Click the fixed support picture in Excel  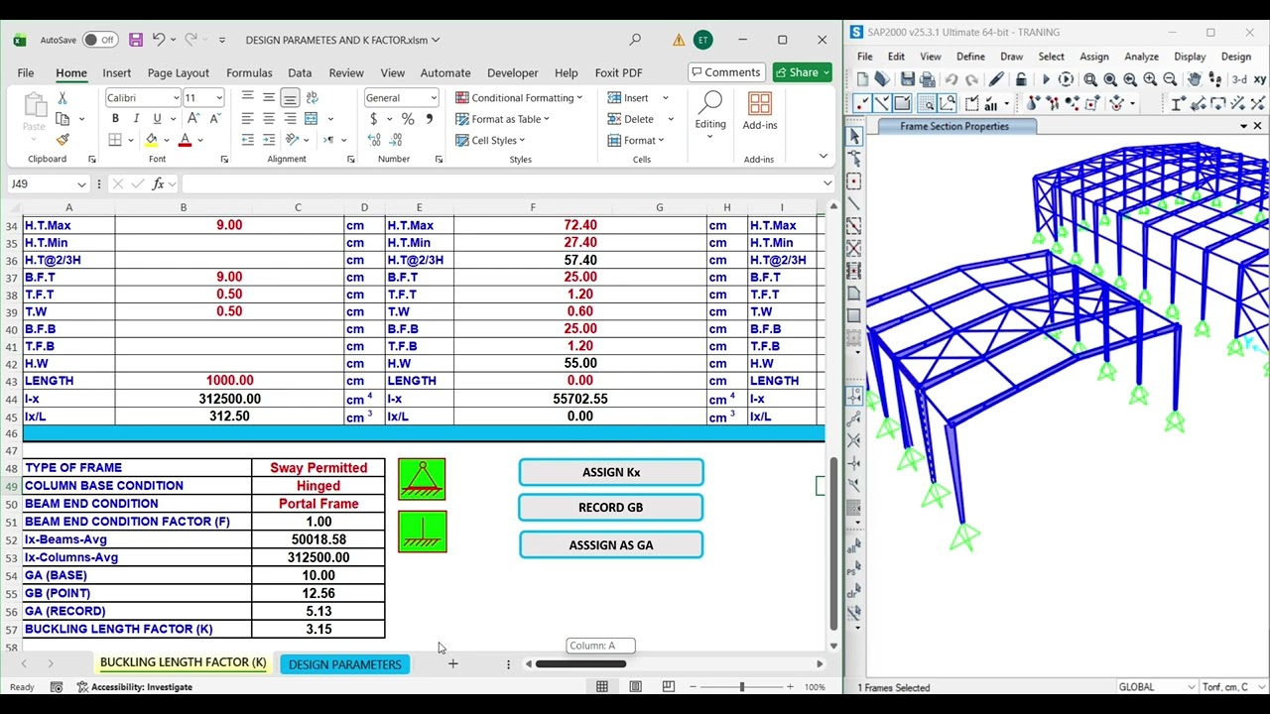coord(423,532)
